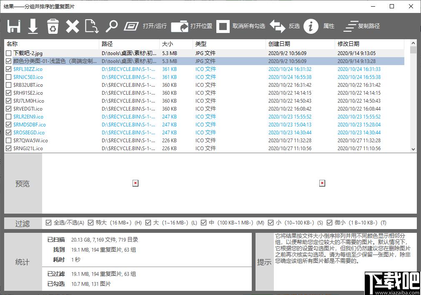Click the 打开位置 folder icon

pyautogui.click(x=180, y=26)
